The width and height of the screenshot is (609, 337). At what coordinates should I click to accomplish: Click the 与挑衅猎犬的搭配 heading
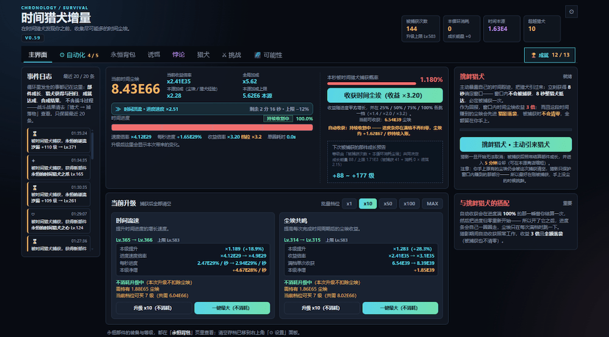pos(484,203)
